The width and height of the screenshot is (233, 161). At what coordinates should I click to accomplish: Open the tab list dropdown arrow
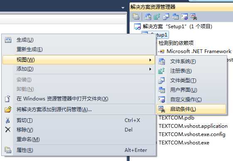pyautogui.click(x=123, y=8)
